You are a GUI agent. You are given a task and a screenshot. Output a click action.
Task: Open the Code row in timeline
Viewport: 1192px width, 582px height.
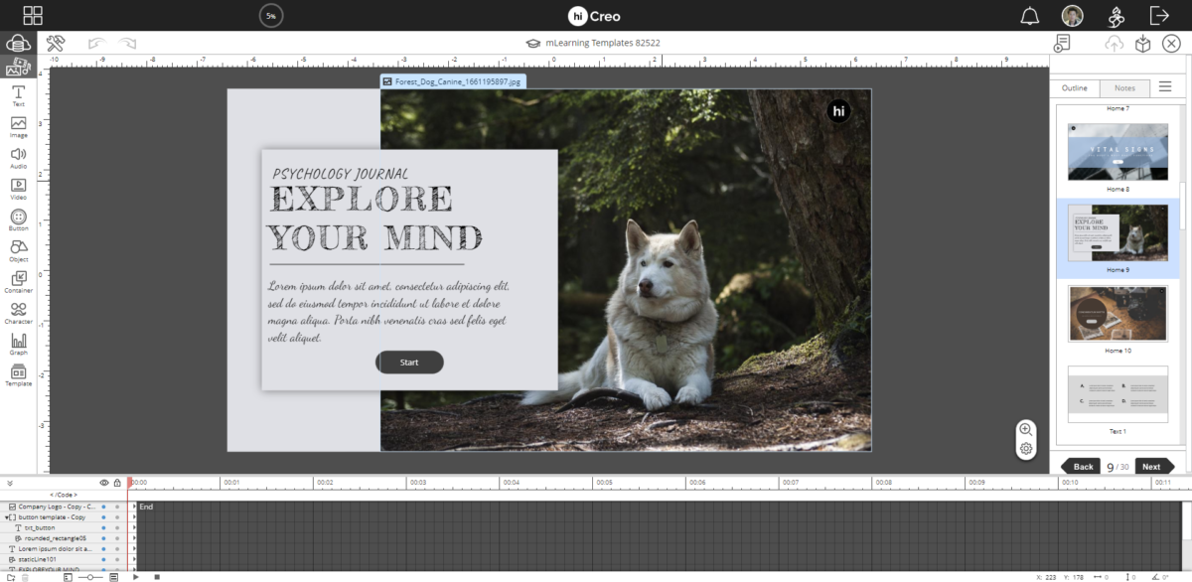[64, 495]
